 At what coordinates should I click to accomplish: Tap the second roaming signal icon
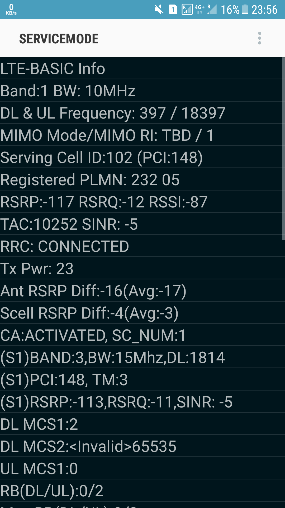pyautogui.click(x=212, y=10)
